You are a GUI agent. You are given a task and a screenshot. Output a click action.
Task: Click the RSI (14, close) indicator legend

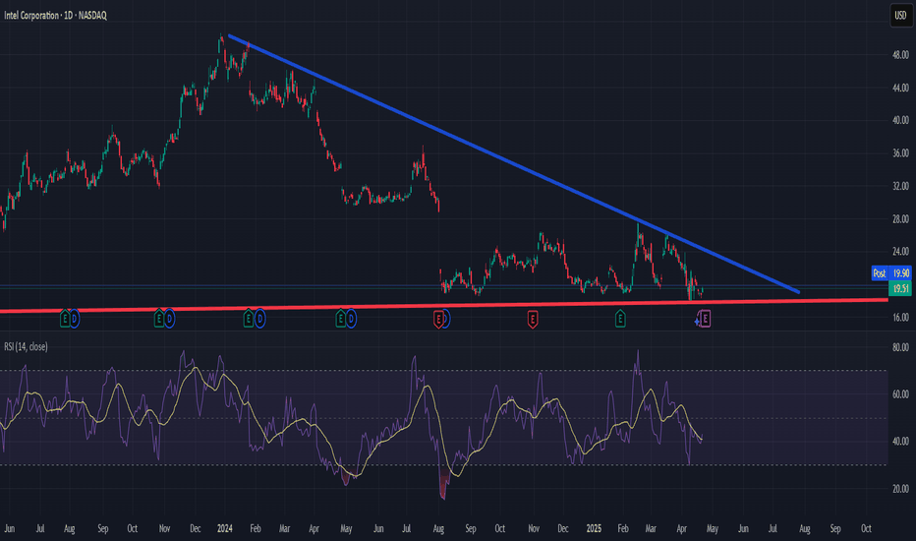coord(26,347)
